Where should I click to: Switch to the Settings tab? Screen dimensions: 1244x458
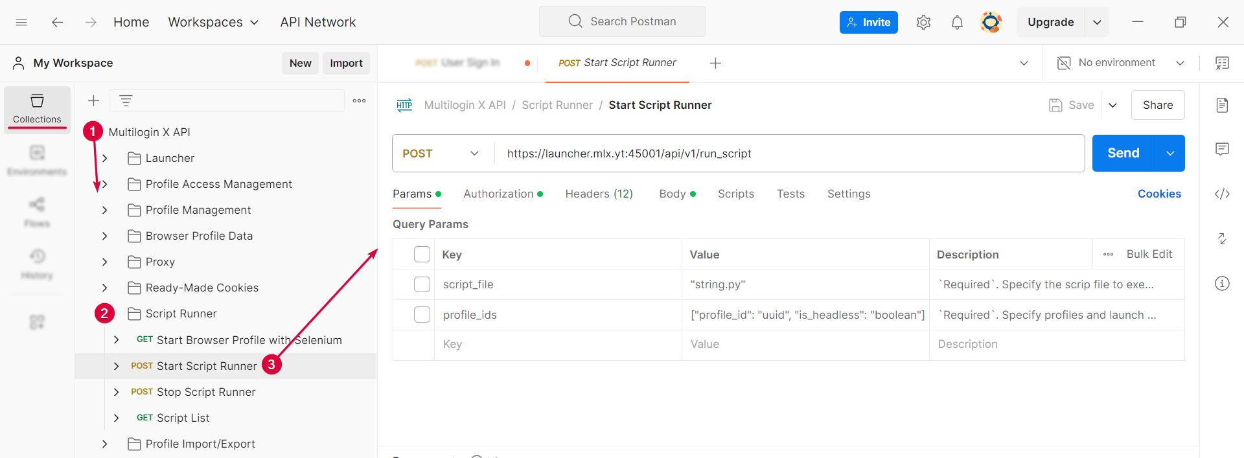point(849,194)
